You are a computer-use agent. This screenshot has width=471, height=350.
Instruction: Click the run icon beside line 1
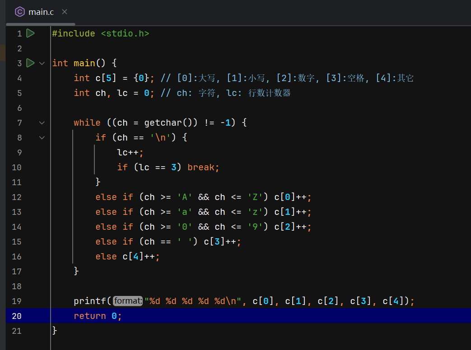[30, 33]
